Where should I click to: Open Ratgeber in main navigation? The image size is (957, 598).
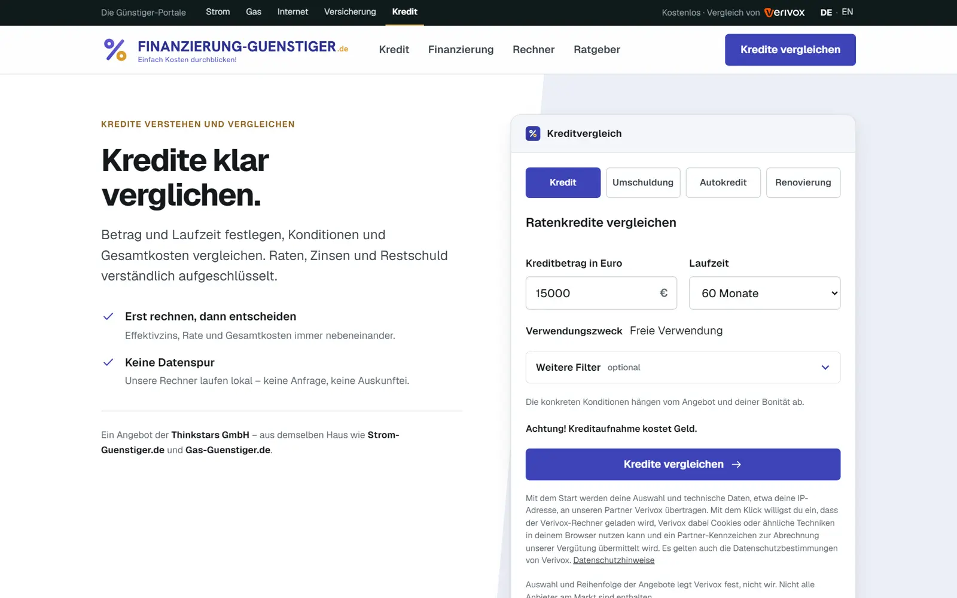[597, 50]
